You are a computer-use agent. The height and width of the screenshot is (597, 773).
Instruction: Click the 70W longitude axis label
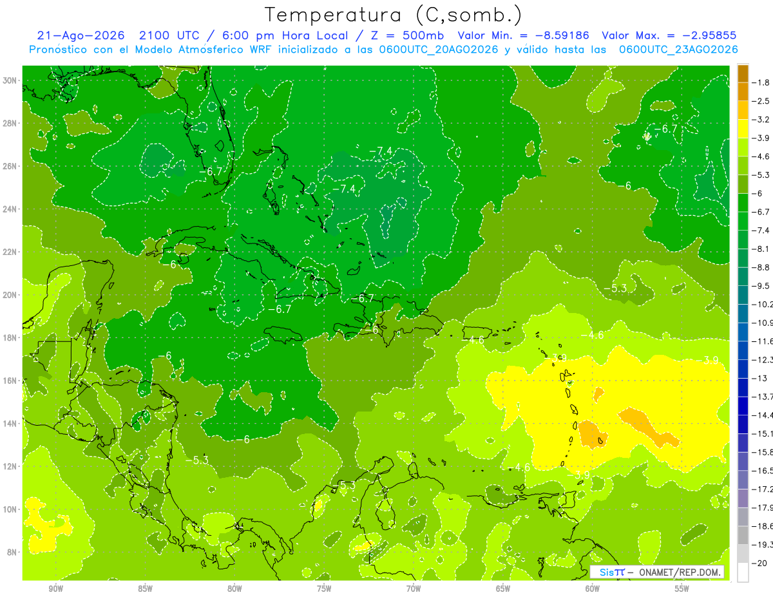[414, 588]
